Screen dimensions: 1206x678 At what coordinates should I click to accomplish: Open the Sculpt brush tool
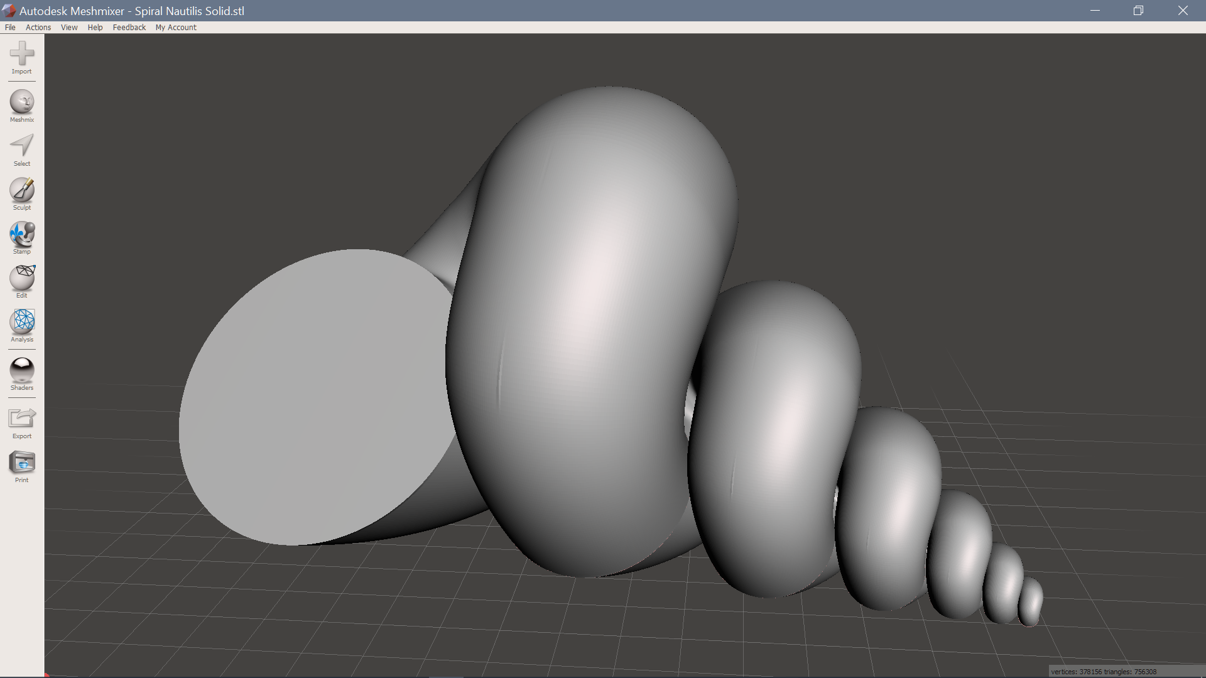point(22,190)
